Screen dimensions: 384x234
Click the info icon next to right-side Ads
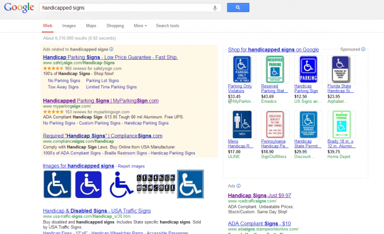click(x=238, y=186)
